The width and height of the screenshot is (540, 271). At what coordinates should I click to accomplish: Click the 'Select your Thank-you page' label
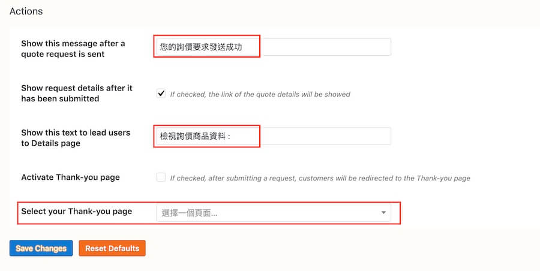(x=76, y=211)
